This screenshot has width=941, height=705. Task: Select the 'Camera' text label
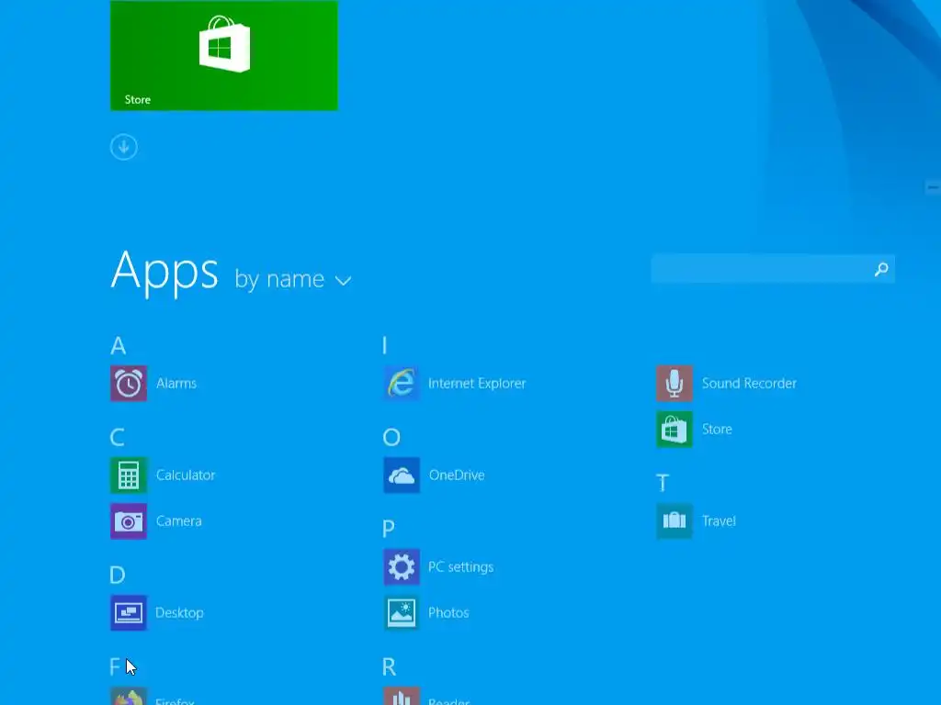[x=179, y=521]
